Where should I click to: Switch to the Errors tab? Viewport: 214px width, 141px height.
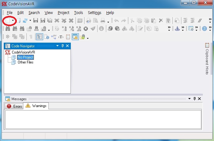click(x=15, y=106)
